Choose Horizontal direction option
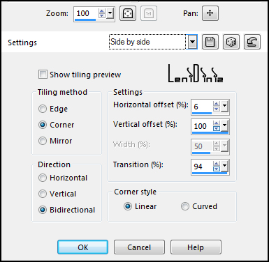 click(43, 178)
